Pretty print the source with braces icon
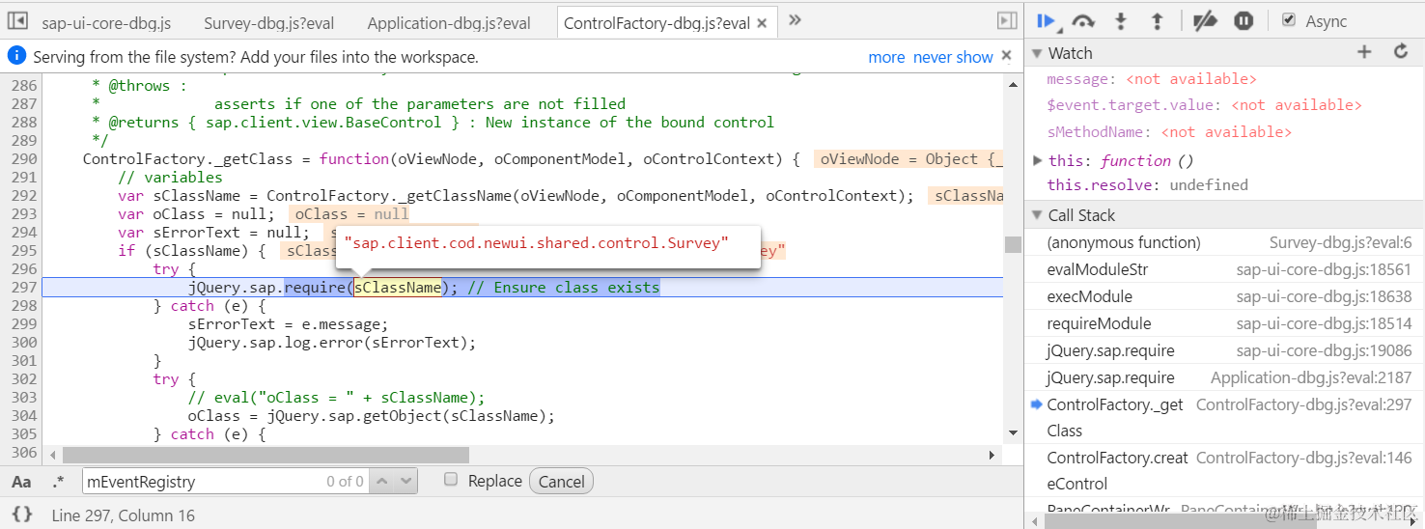The width and height of the screenshot is (1425, 529). tap(23, 515)
